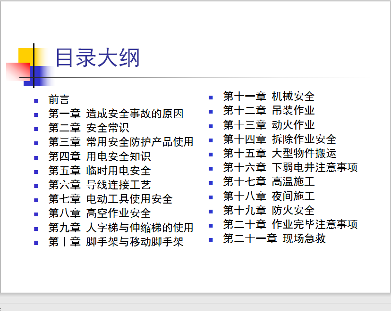391x311 pixels.
Task: Click 第七章 电动工具使用安全
Action: pos(110,199)
